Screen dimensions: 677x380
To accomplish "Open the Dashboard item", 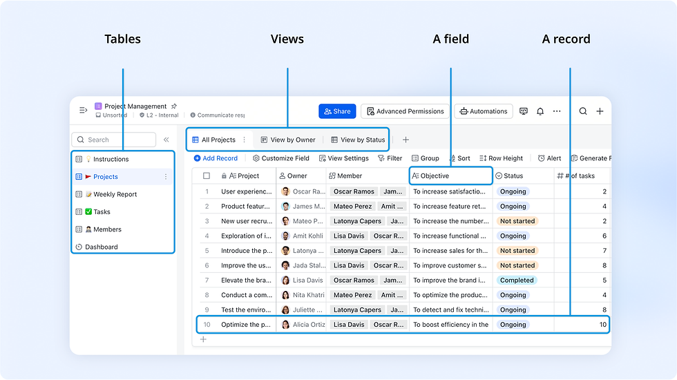I will (123, 247).
